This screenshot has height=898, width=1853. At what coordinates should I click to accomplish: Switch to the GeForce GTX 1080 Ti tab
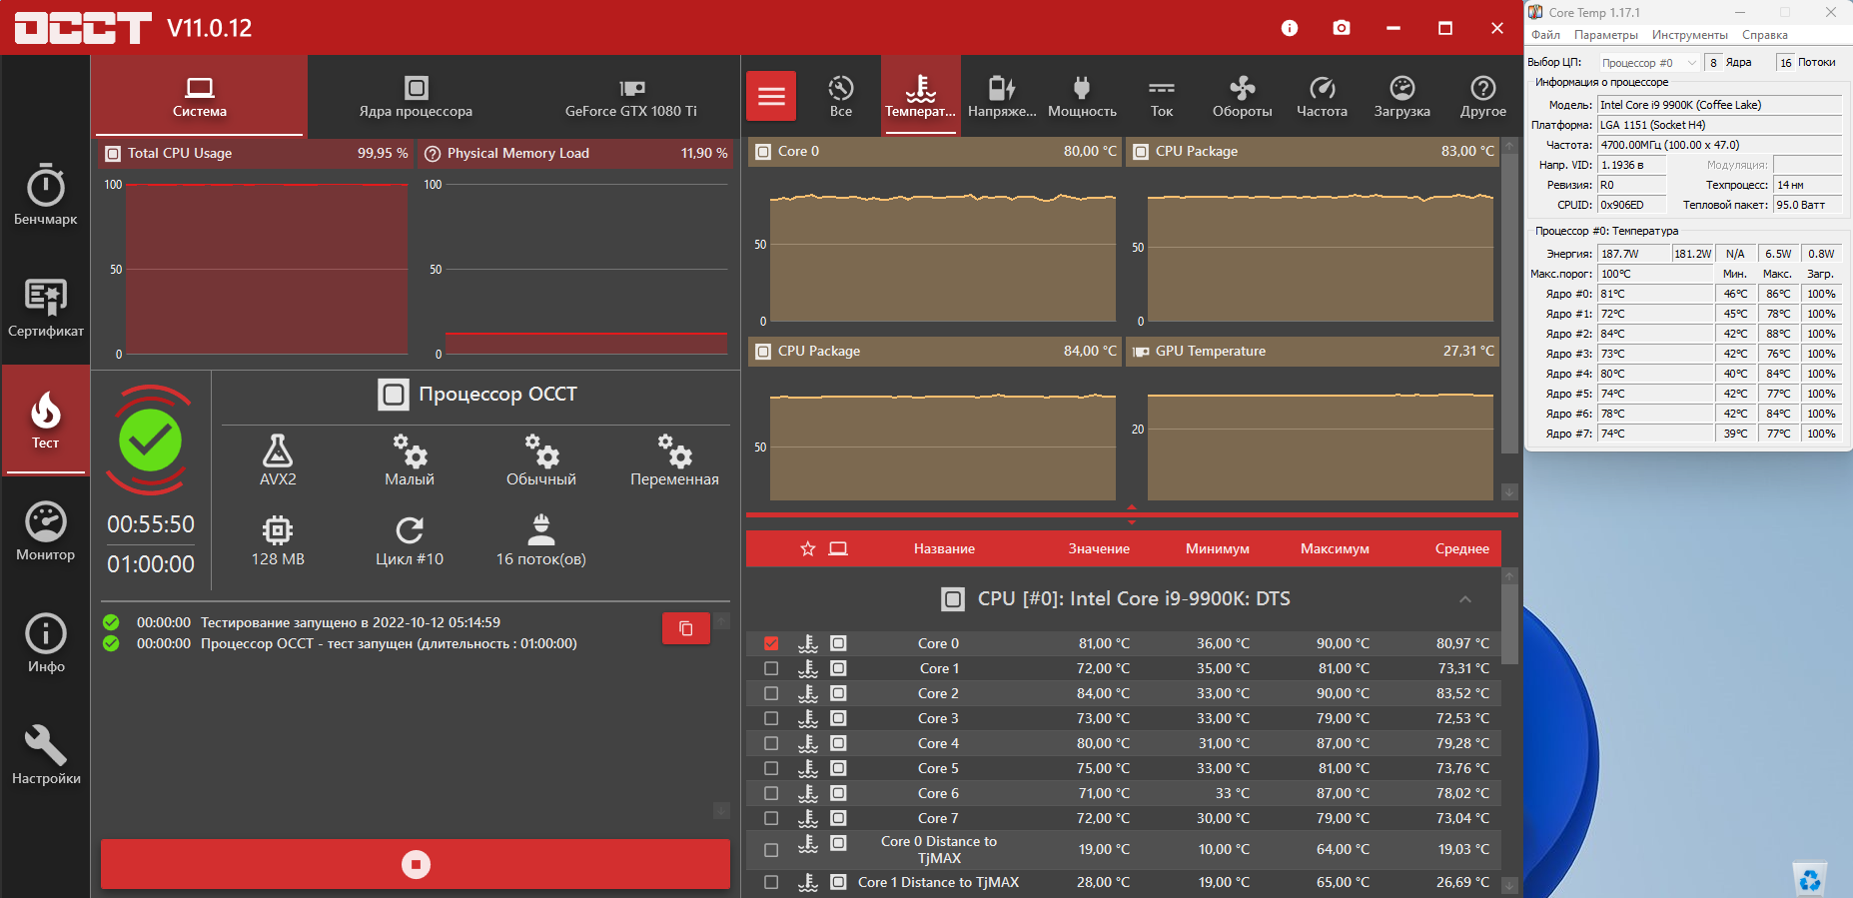[x=630, y=97]
